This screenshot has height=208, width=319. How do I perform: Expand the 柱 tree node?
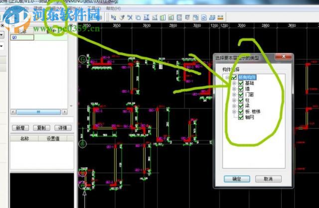pyautogui.click(x=234, y=100)
